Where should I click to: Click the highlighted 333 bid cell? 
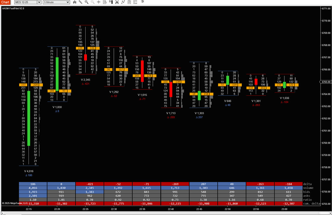(x=23, y=85)
